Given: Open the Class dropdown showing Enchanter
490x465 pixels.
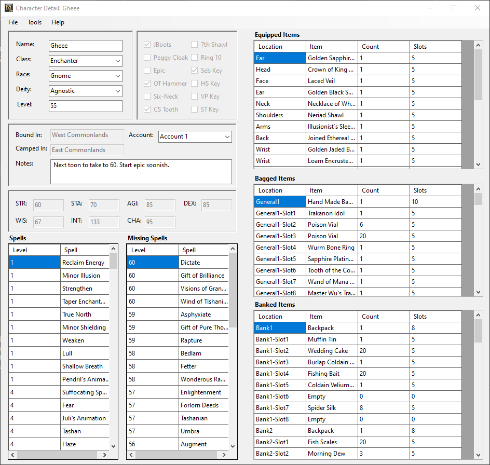Looking at the screenshot, I should [x=86, y=61].
